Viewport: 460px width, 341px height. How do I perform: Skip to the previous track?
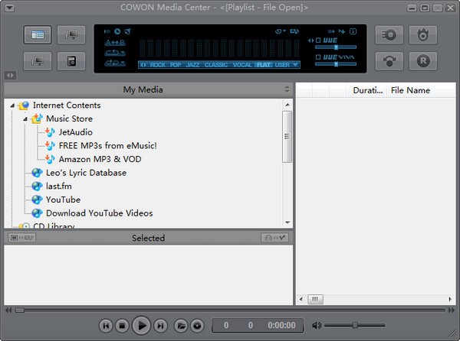(106, 325)
